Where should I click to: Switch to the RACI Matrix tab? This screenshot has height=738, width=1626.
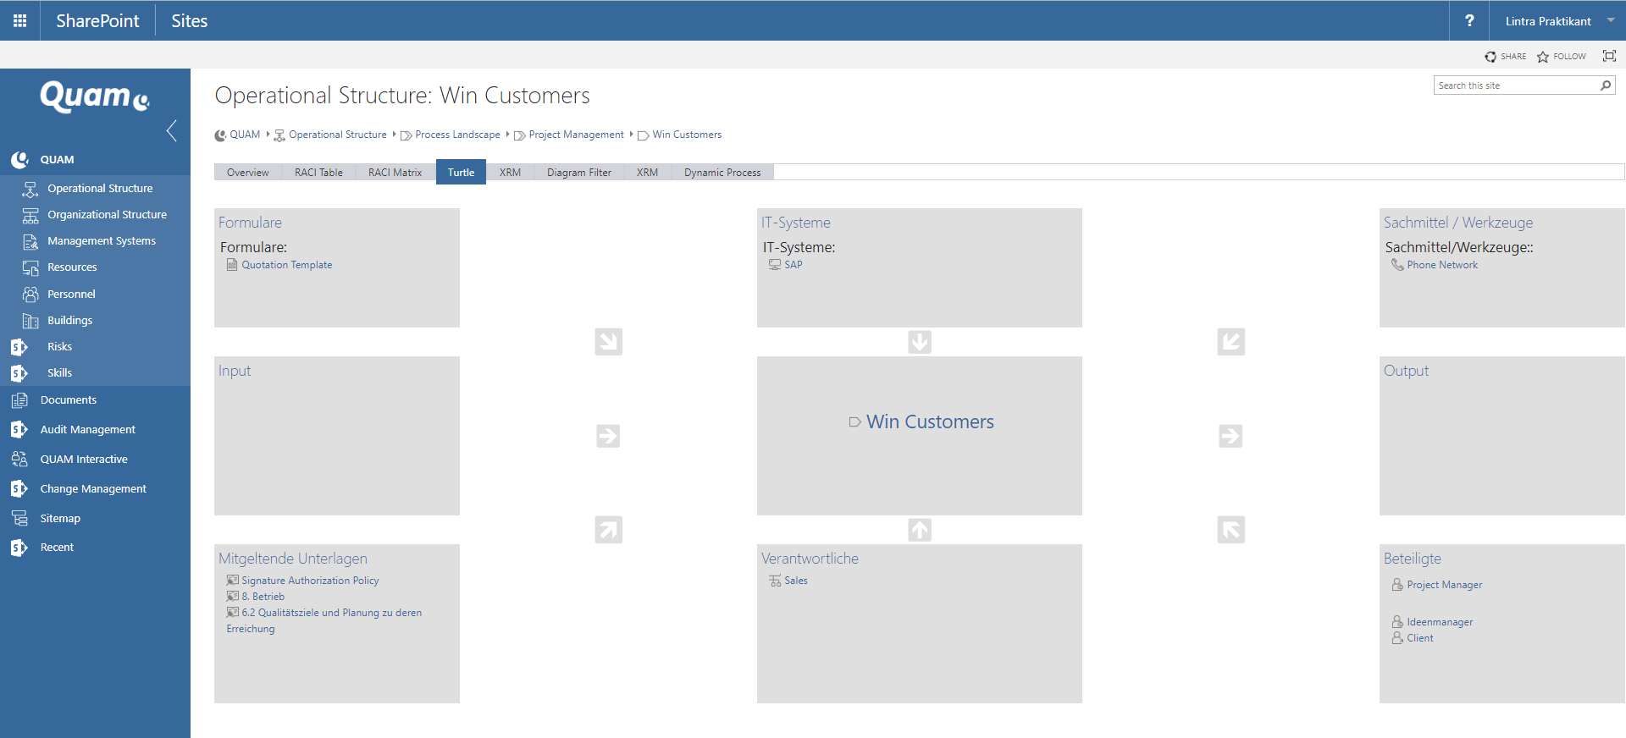(x=395, y=173)
